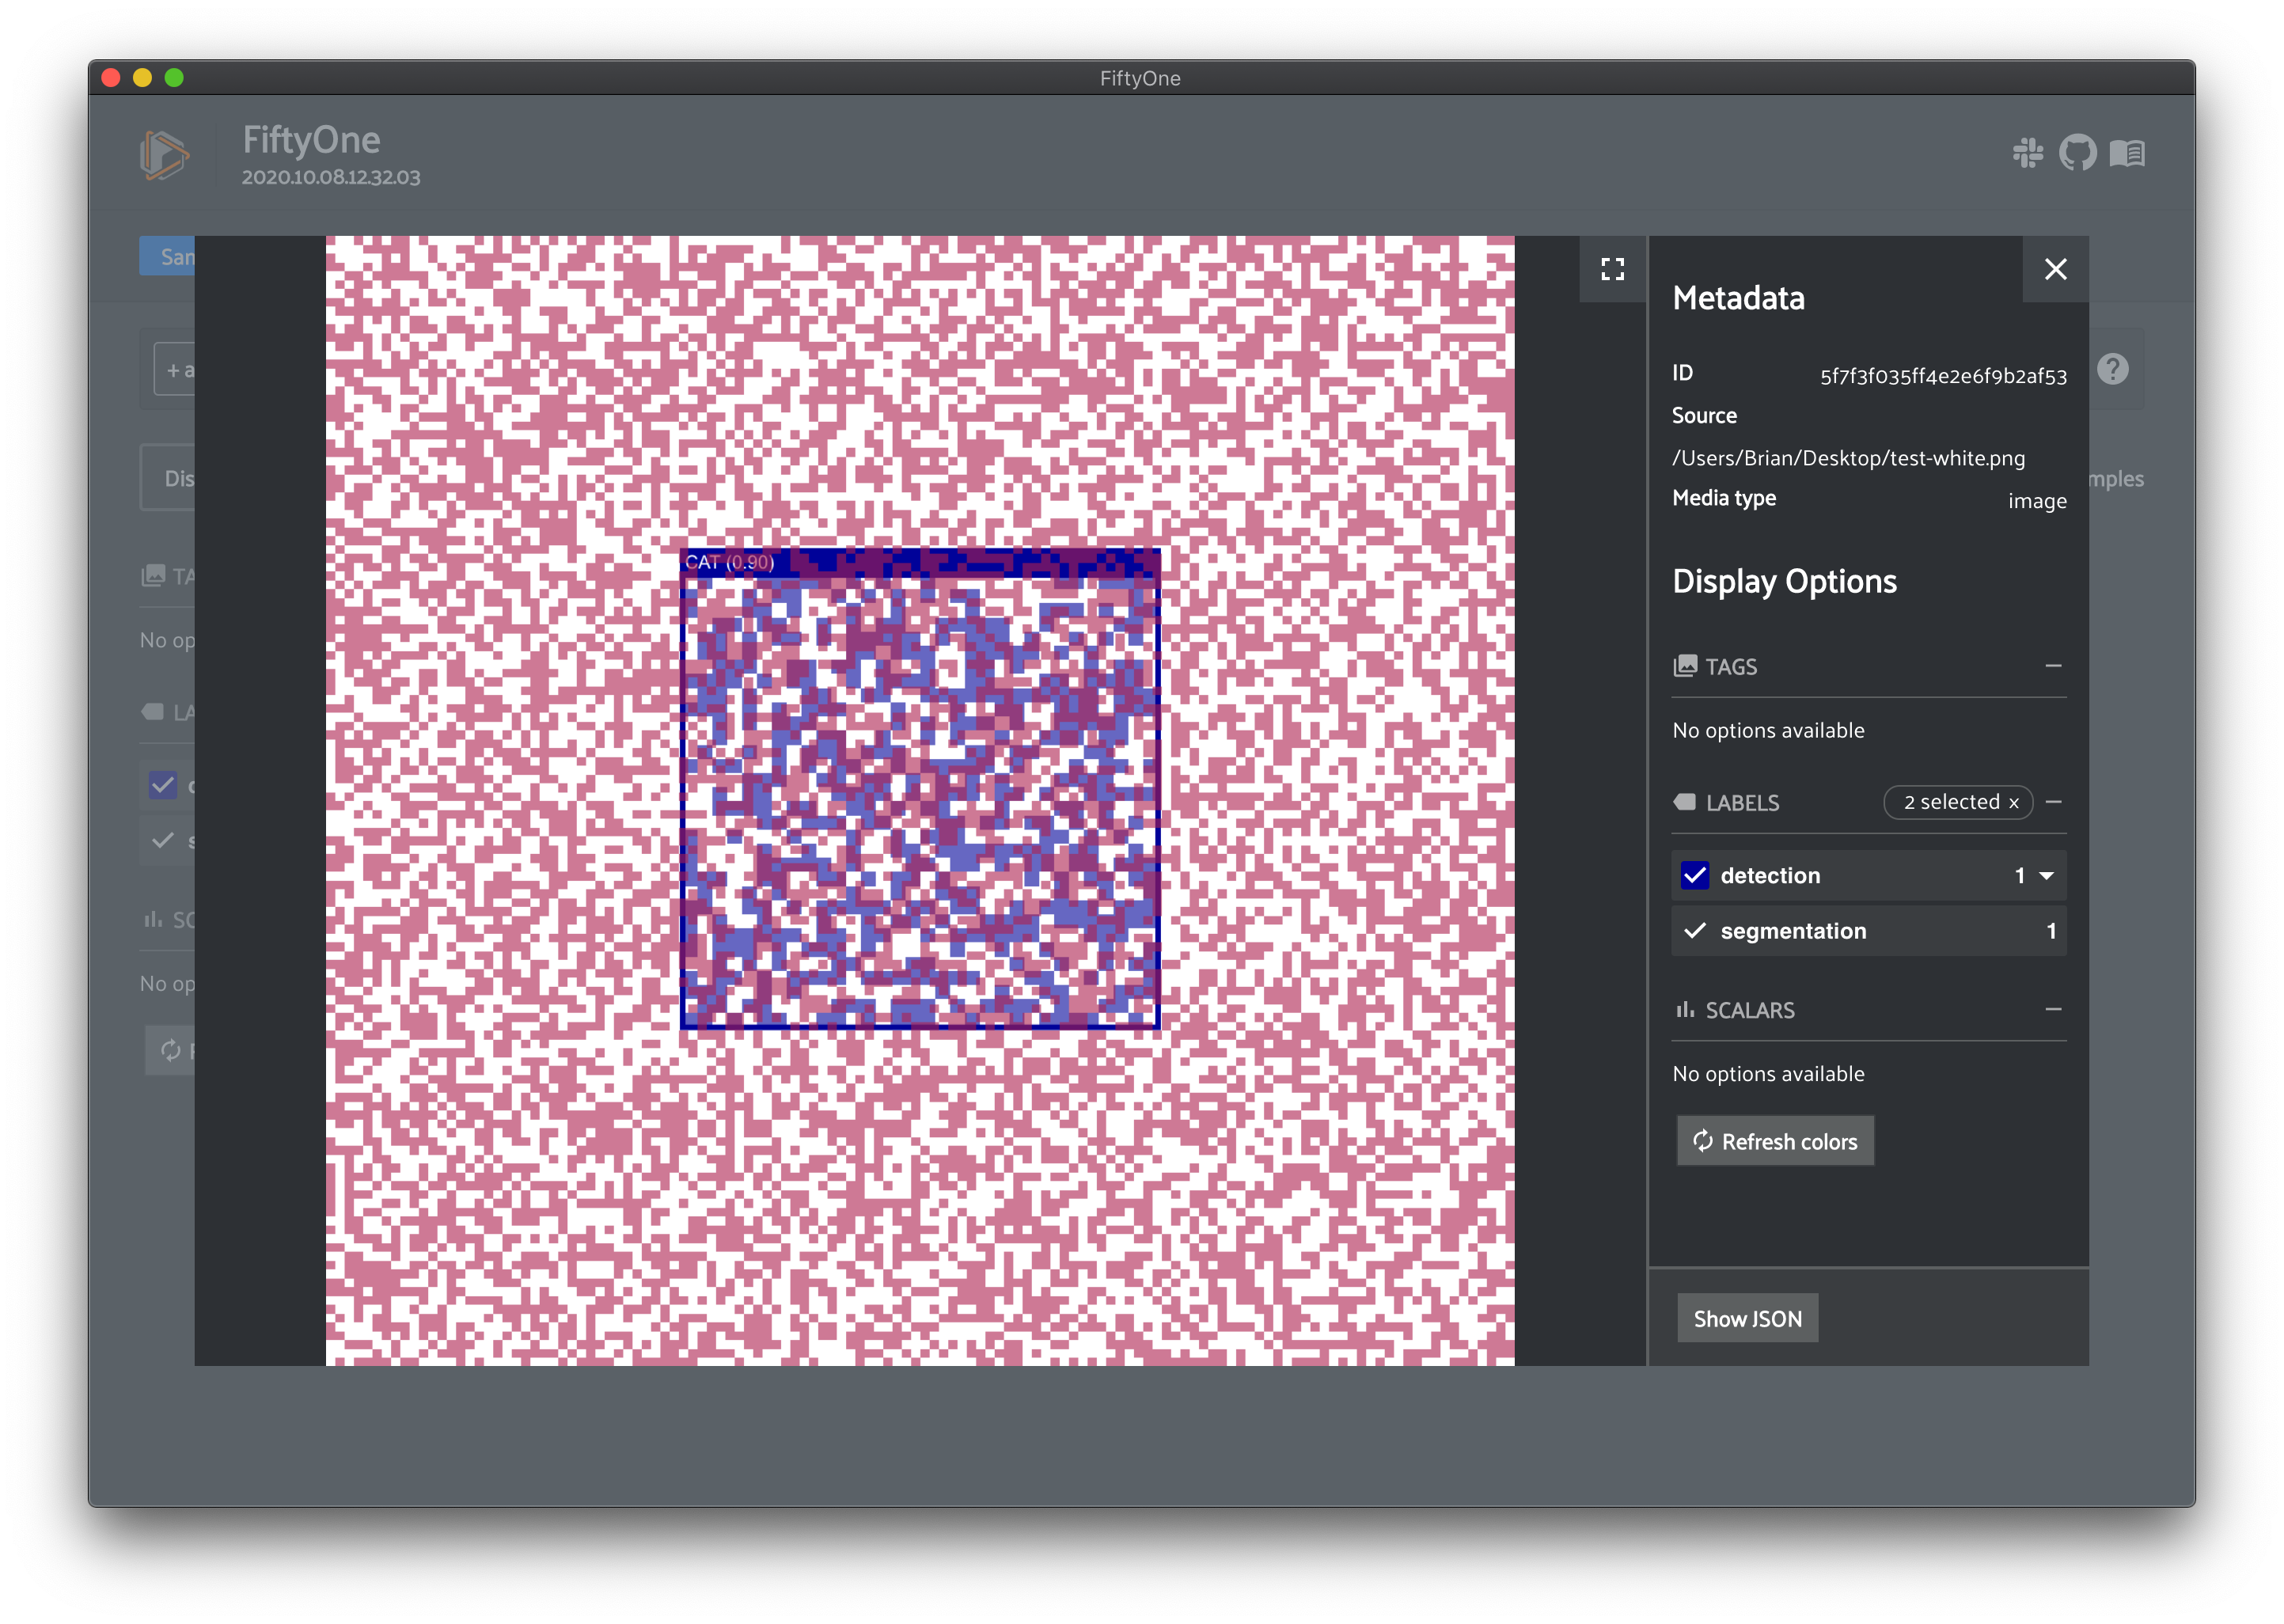
Task: Click the add stage input behind modal
Action: click(175, 370)
